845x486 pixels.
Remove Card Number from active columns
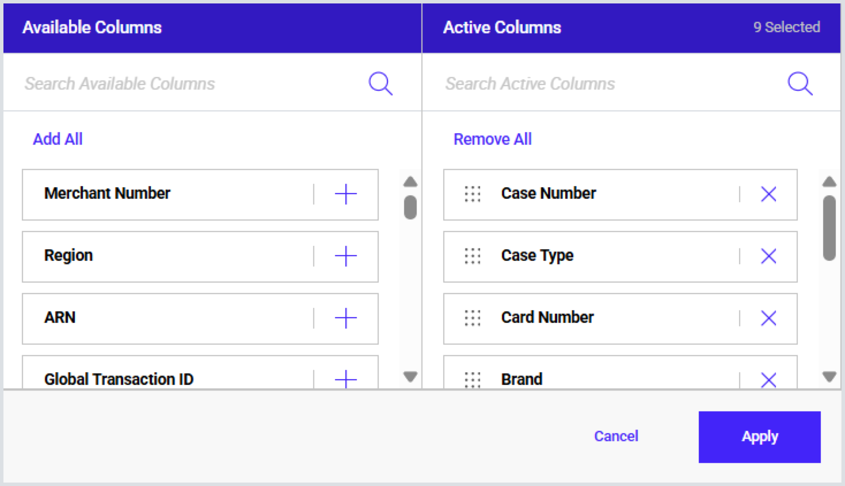[768, 318]
